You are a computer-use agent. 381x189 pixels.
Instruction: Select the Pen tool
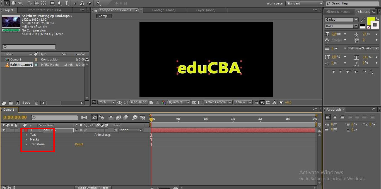click(59, 3)
